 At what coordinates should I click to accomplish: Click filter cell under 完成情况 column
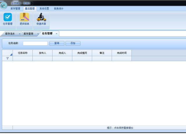pyautogui.click(x=82, y=59)
